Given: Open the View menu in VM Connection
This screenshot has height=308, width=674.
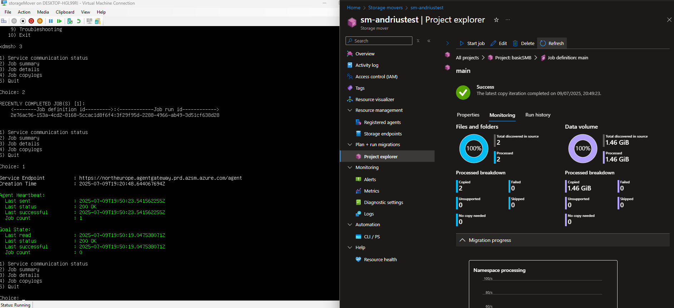Looking at the screenshot, I should tap(85, 12).
